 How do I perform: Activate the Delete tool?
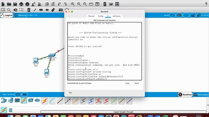point(15,10)
